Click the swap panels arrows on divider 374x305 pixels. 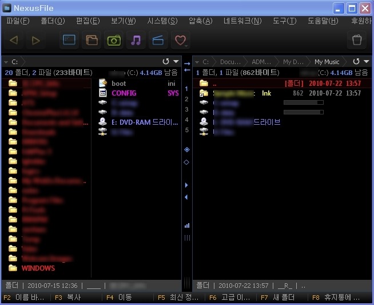point(186,66)
